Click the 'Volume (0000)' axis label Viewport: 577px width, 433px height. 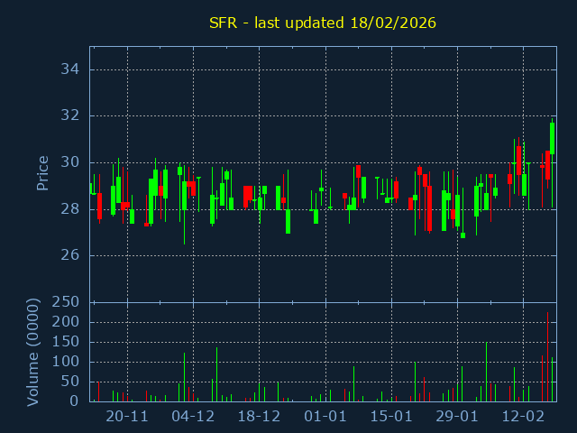(x=33, y=352)
